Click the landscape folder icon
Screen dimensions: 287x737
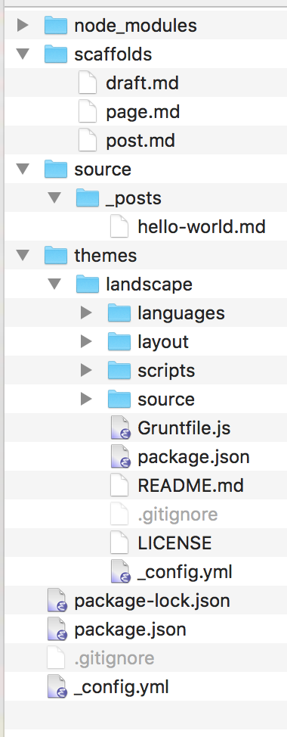(x=88, y=284)
